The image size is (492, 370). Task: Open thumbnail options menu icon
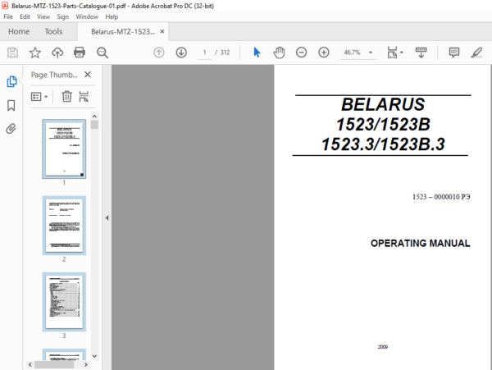point(36,97)
